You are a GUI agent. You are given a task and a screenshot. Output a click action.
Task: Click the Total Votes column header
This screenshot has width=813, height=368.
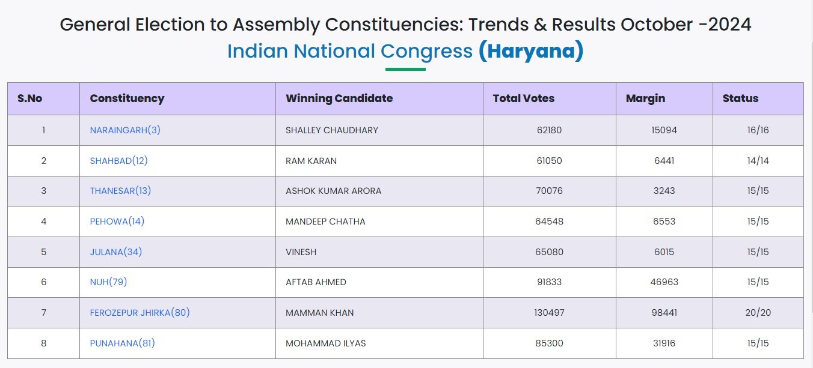pyautogui.click(x=524, y=98)
